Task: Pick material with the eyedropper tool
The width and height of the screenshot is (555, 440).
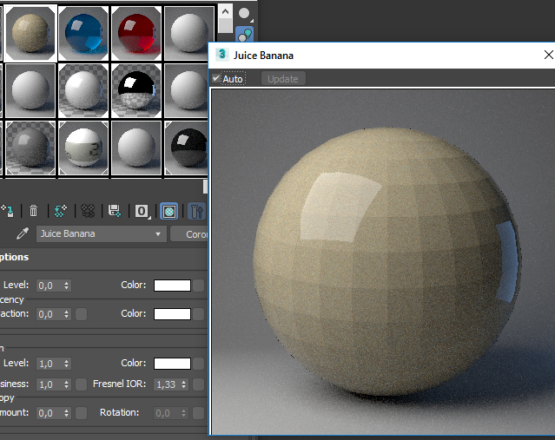Action: (x=23, y=234)
